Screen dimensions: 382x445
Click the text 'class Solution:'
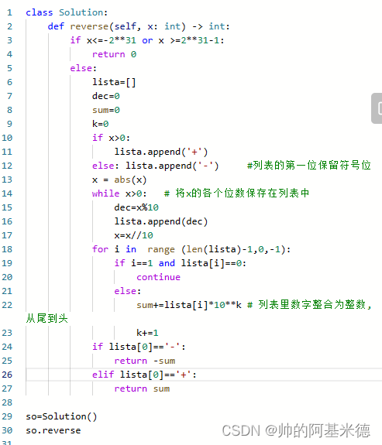point(67,12)
